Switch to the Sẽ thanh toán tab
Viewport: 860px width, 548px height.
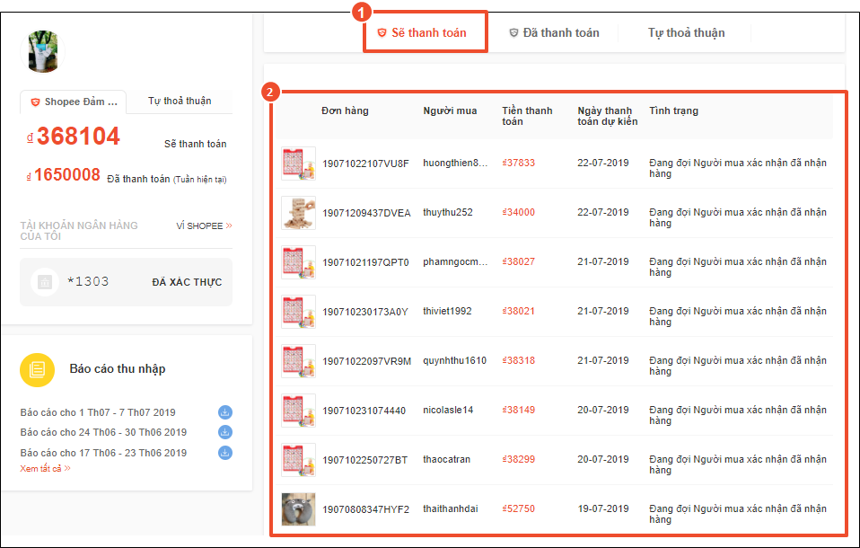(x=422, y=33)
